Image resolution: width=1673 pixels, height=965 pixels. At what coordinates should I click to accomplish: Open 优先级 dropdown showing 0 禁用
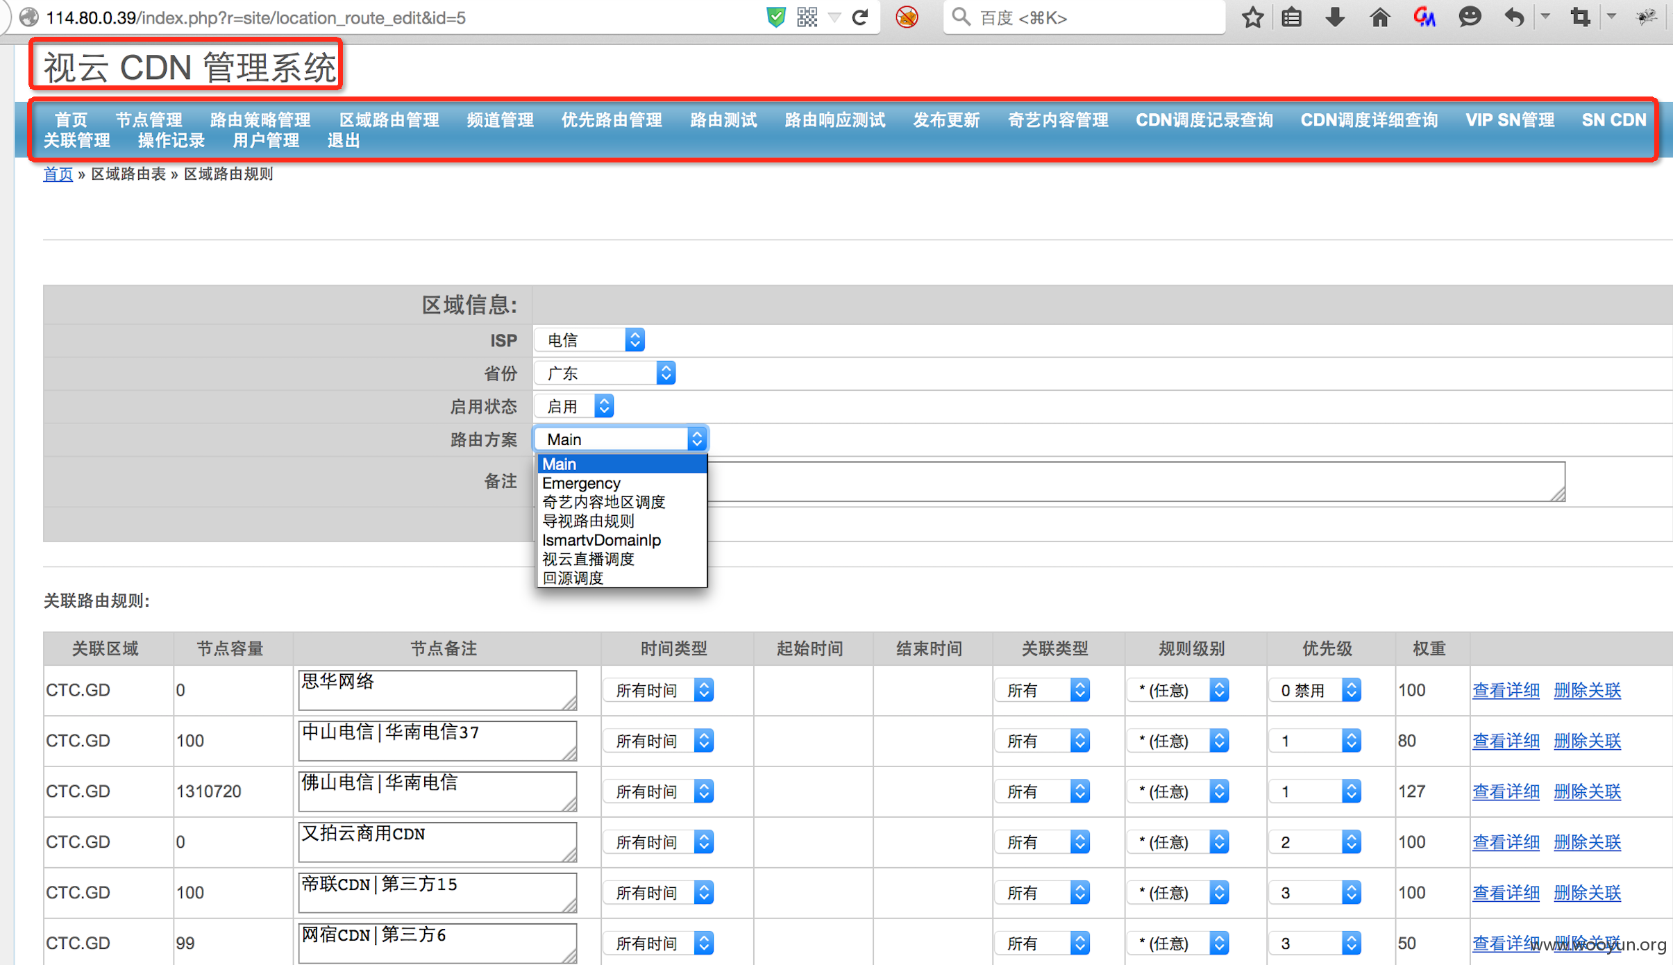(1315, 690)
